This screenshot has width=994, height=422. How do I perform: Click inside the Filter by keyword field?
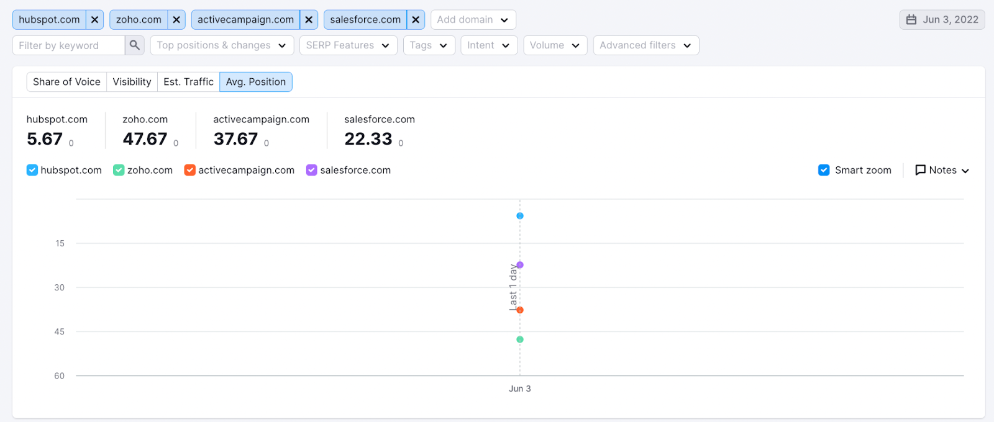(68, 45)
